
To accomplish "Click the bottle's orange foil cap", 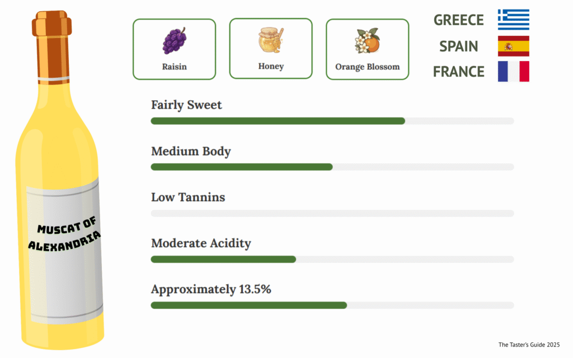I will (x=52, y=45).
